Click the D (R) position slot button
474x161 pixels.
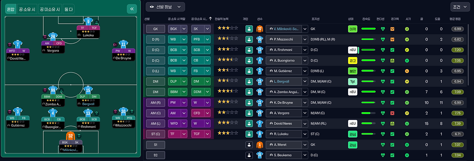(x=155, y=39)
